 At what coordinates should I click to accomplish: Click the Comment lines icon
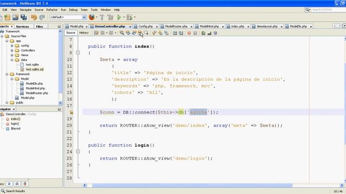point(203,33)
